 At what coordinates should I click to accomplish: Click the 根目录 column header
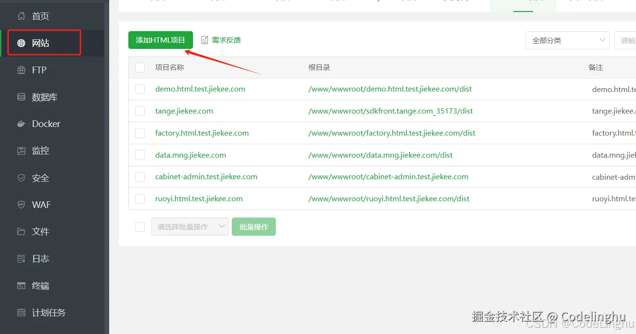319,68
